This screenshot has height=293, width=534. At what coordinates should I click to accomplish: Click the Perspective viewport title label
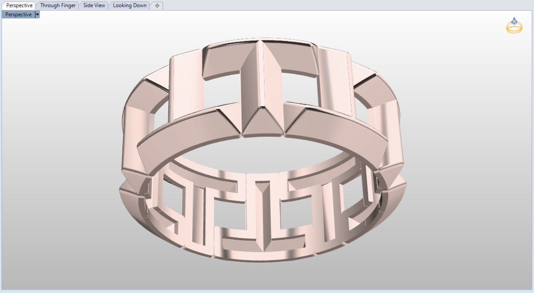pyautogui.click(x=18, y=15)
